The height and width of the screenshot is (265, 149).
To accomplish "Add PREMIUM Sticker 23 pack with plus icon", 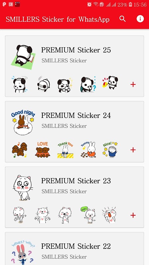I will click(x=133, y=215).
